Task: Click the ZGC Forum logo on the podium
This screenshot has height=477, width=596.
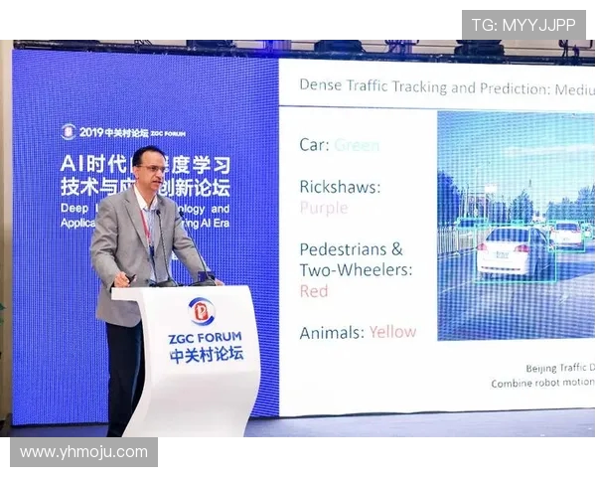Action: tap(201, 311)
